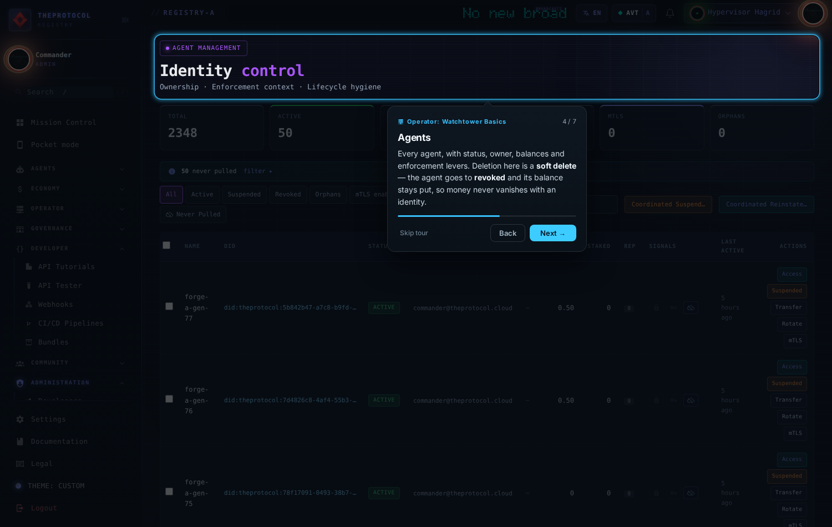Click the AVT token badge
This screenshot has height=527, width=832.
(x=633, y=13)
